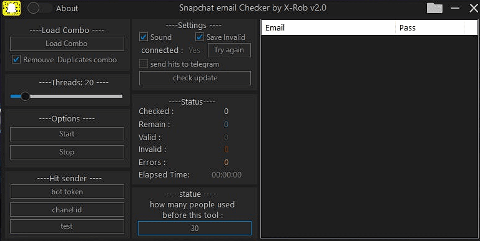
Task: Click the Try again button
Action: pos(229,50)
